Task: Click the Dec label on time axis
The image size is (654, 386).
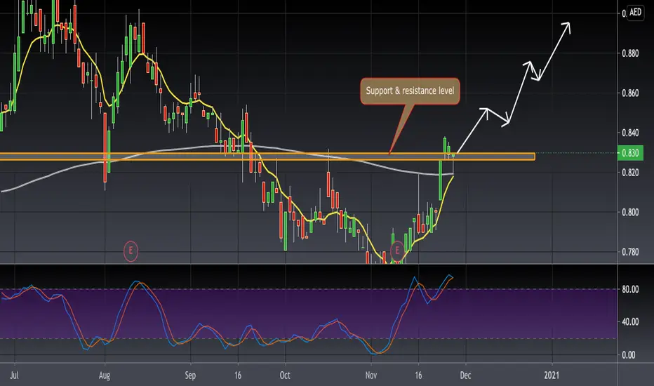Action: click(x=465, y=375)
